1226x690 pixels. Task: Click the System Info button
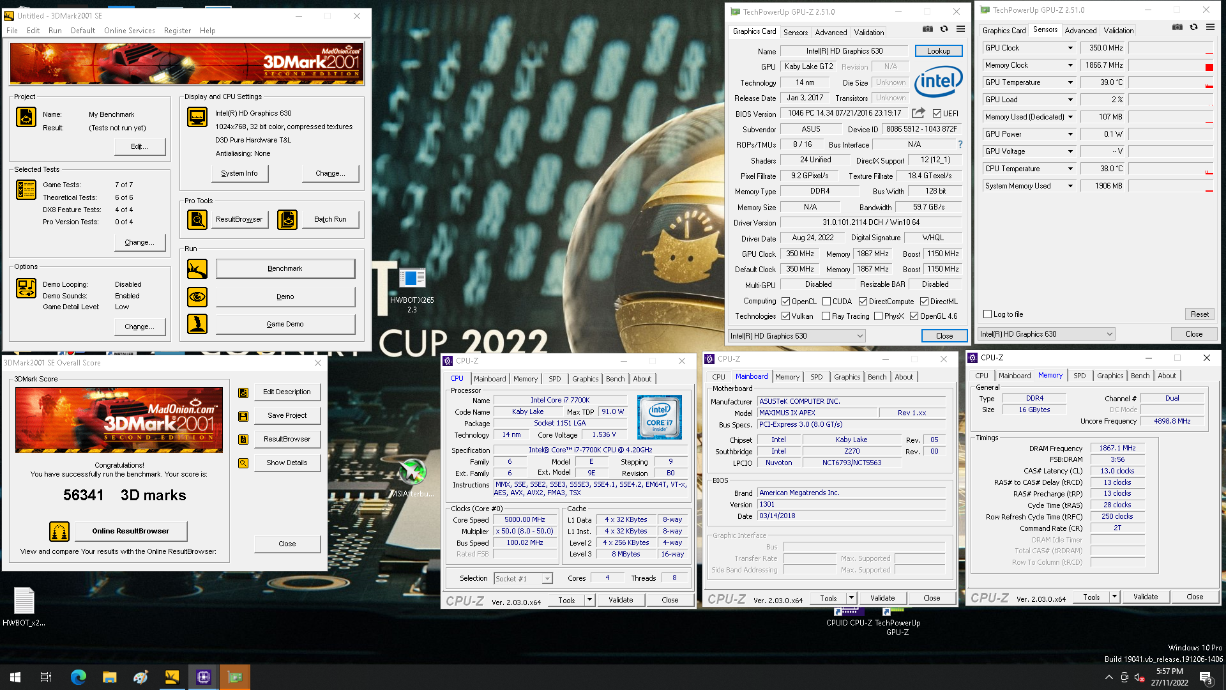(239, 173)
